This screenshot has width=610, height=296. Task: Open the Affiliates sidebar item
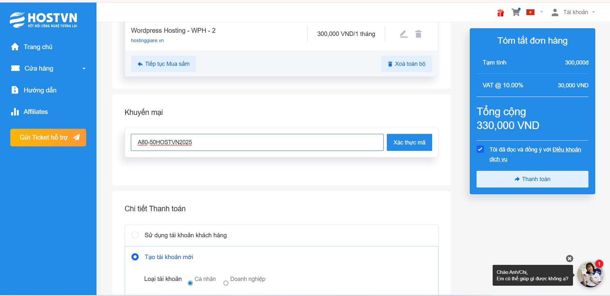click(x=36, y=112)
